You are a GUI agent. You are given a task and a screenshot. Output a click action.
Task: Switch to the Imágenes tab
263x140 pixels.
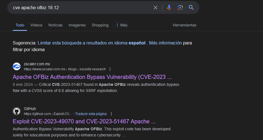pos(77,25)
